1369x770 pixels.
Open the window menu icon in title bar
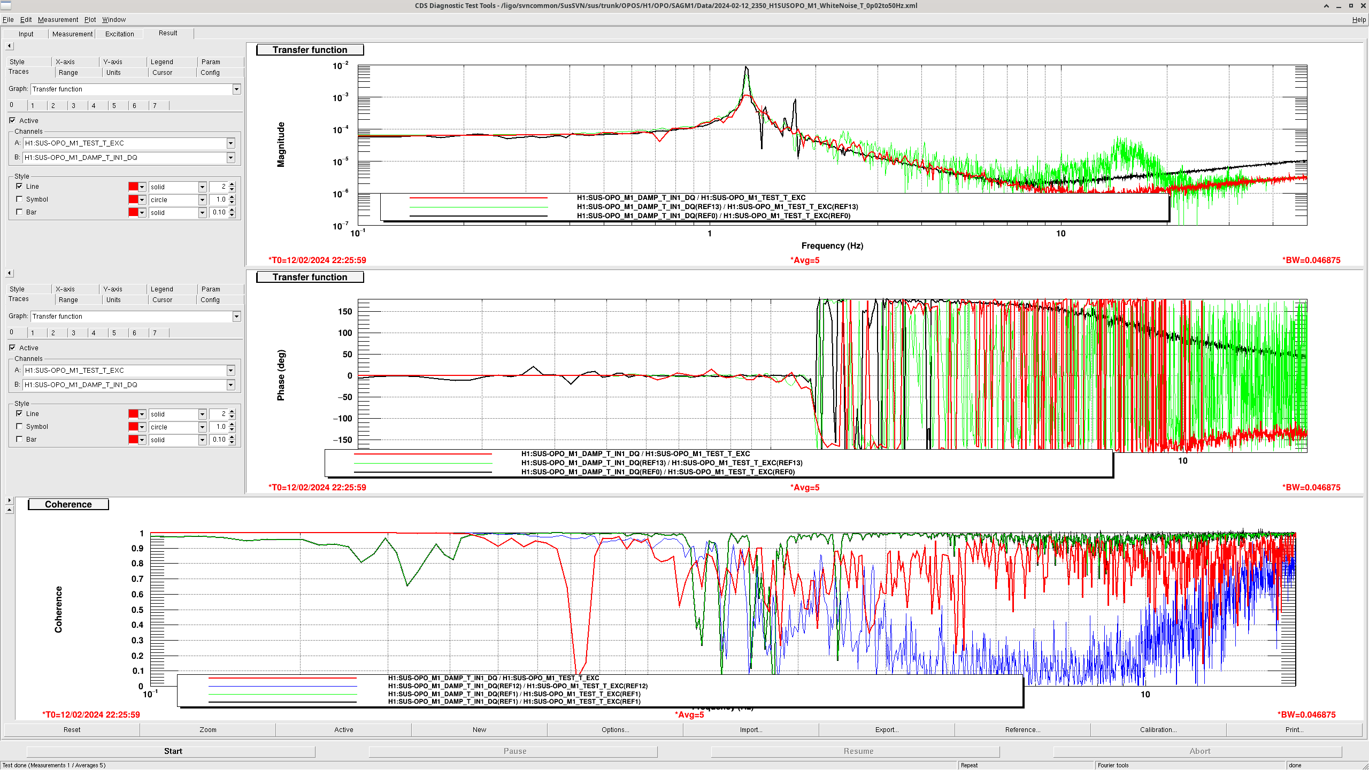click(6, 5)
